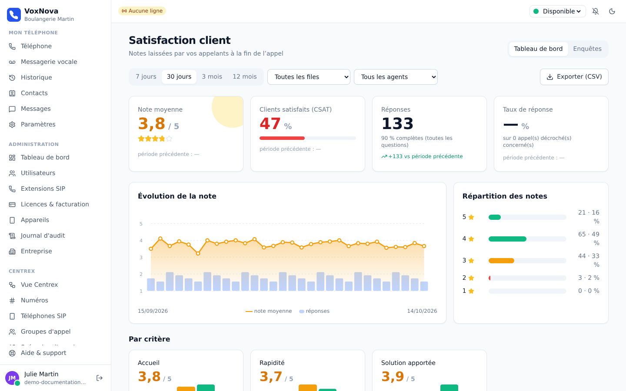The height and width of the screenshot is (391, 626).
Task: Select the 7 jours period
Action: pyautogui.click(x=146, y=76)
